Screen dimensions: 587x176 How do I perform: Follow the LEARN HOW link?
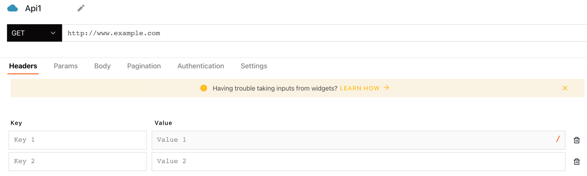point(359,88)
